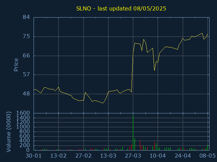The height and width of the screenshot is (162, 217).
Task: Click the 48 price axis label
Action: [x=26, y=94]
